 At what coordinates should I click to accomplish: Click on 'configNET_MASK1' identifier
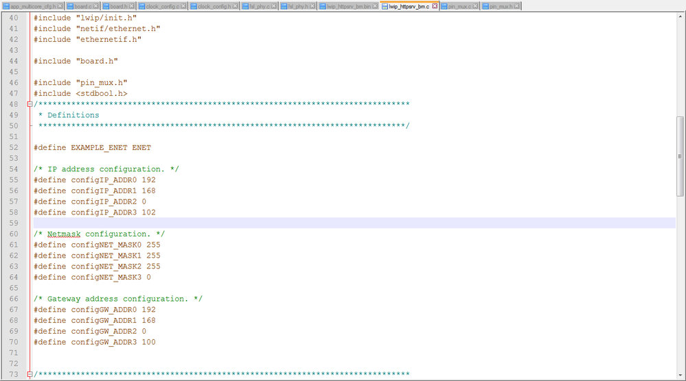tap(106, 256)
